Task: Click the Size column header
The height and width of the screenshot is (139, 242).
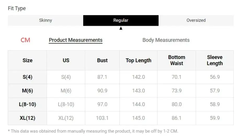Action: tap(27, 61)
